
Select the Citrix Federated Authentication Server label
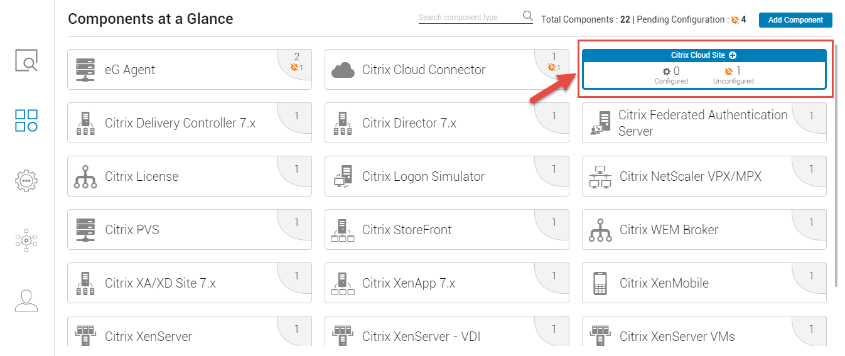tap(703, 123)
